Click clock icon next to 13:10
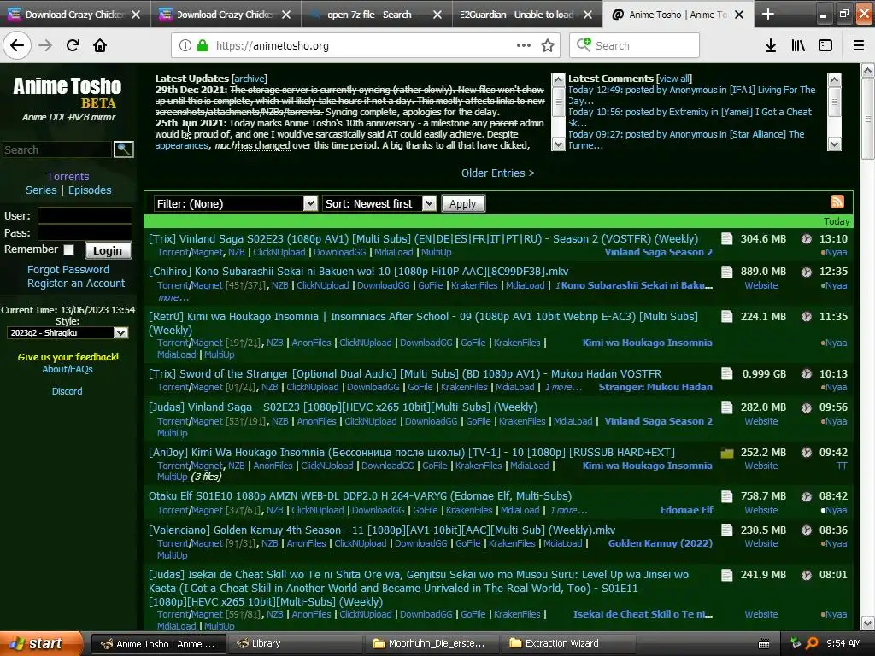Image resolution: width=875 pixels, height=656 pixels. [807, 239]
